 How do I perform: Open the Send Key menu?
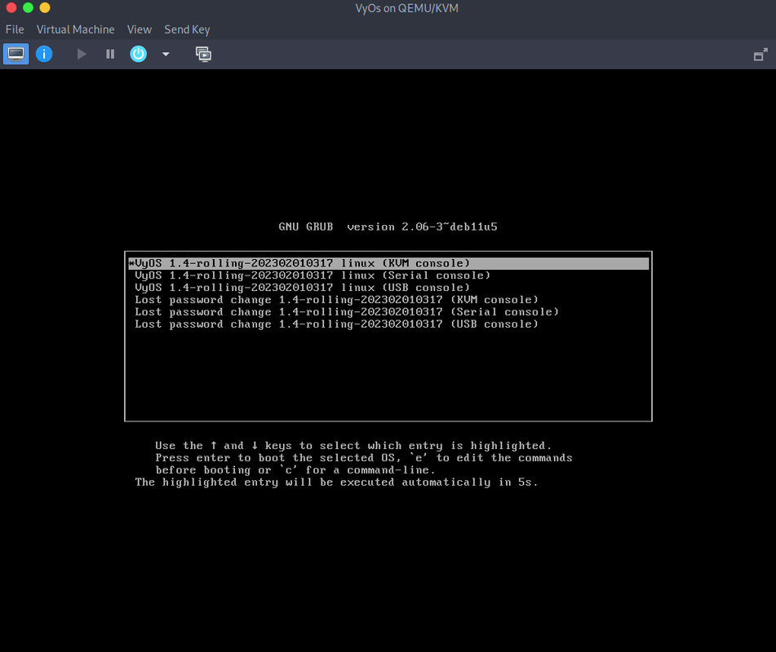pos(187,29)
